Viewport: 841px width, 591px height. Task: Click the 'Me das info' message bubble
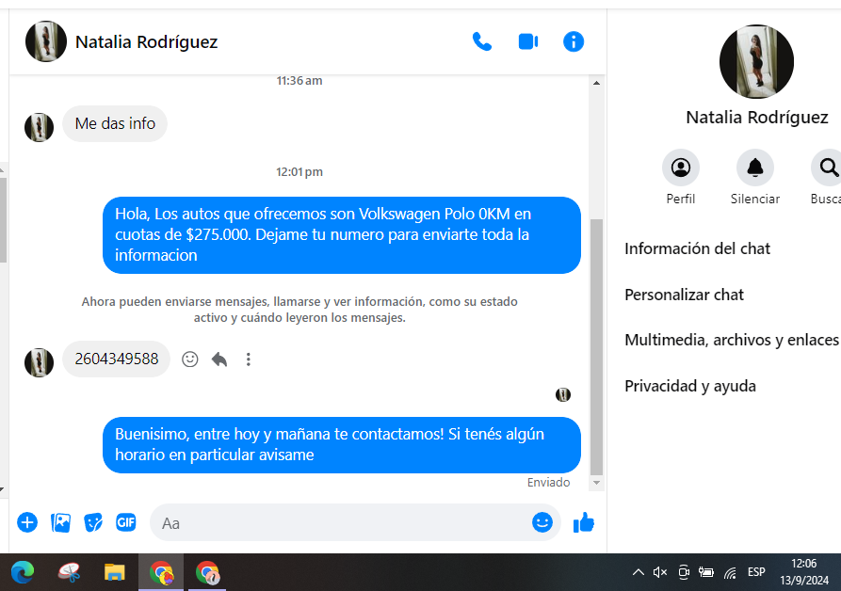pyautogui.click(x=115, y=124)
